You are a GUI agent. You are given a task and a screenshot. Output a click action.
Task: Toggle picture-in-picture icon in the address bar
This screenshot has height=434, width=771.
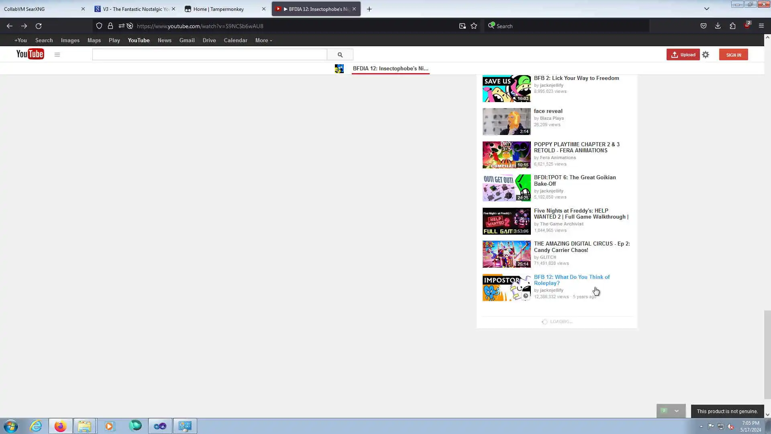462,26
